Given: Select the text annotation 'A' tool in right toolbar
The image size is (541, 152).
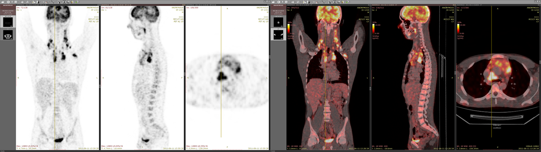Looking at the screenshot, I should [x=298, y=2].
